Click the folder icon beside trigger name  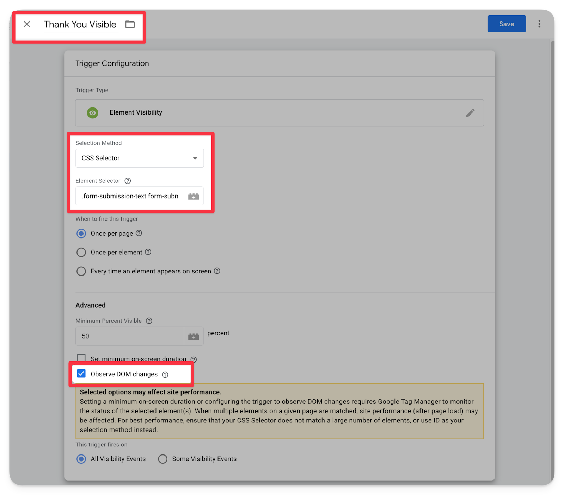(x=130, y=24)
